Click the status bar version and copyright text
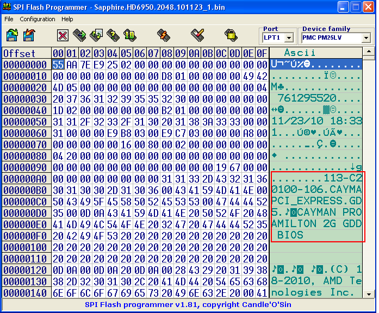This screenshot has height=313, width=379. pyautogui.click(x=188, y=305)
